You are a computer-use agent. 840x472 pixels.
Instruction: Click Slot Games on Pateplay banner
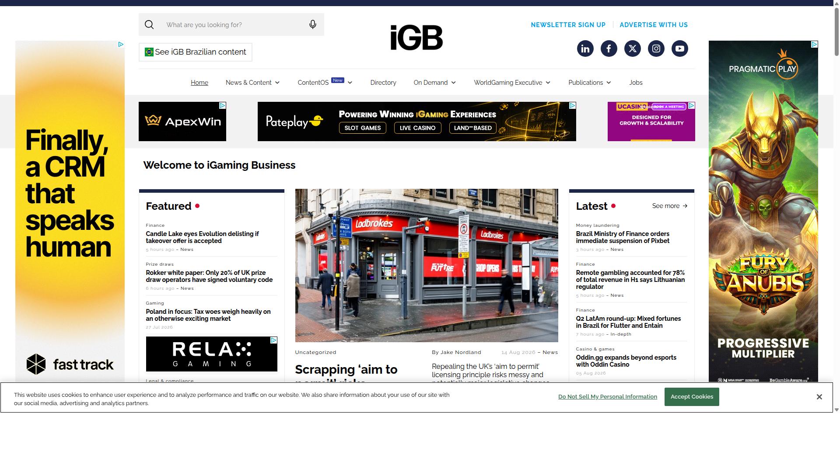click(x=363, y=128)
